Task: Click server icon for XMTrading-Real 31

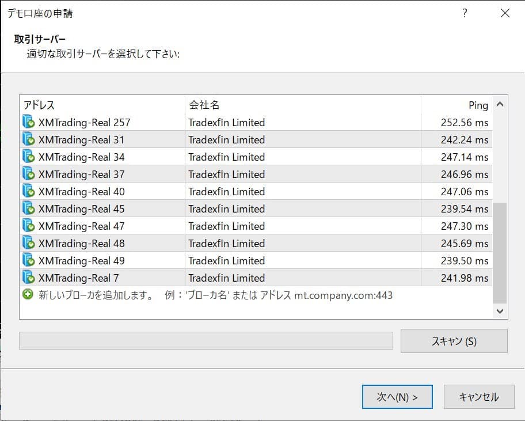Action: (28, 139)
